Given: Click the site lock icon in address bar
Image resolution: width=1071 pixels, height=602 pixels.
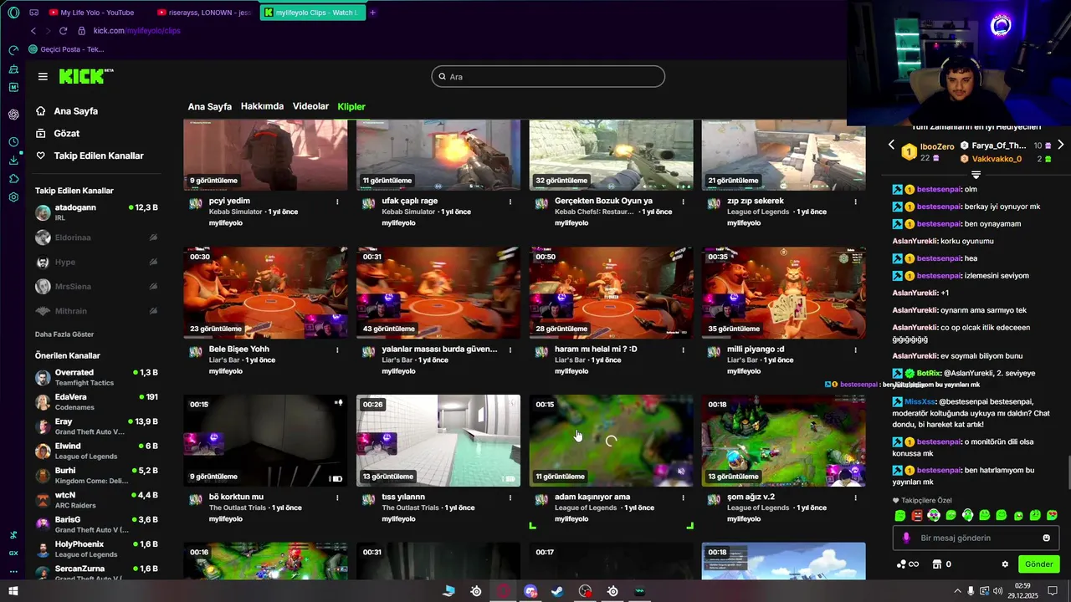Looking at the screenshot, I should [81, 31].
